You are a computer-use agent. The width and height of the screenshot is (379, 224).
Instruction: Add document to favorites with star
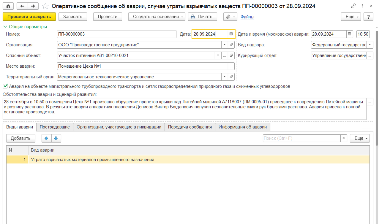point(45,6)
